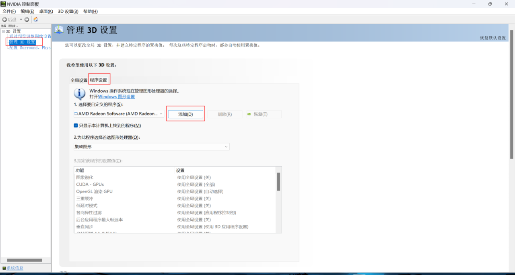Click the forward navigation arrow icon
This screenshot has width=515, height=275.
[27, 19]
